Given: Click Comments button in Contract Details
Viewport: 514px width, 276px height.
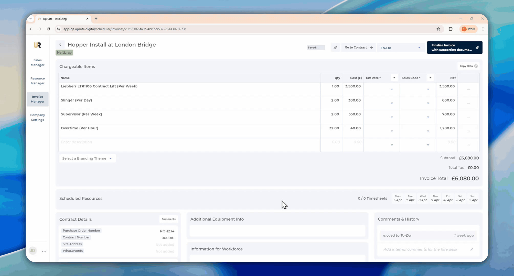Looking at the screenshot, I should click(168, 219).
